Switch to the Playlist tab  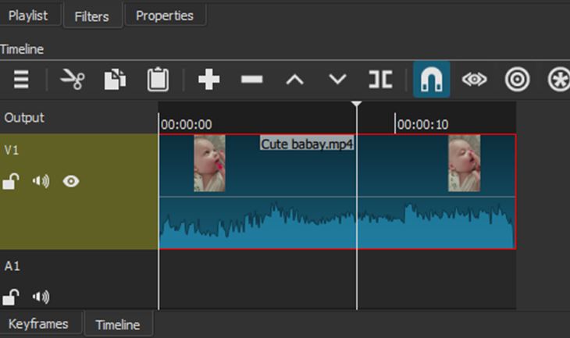click(x=28, y=16)
